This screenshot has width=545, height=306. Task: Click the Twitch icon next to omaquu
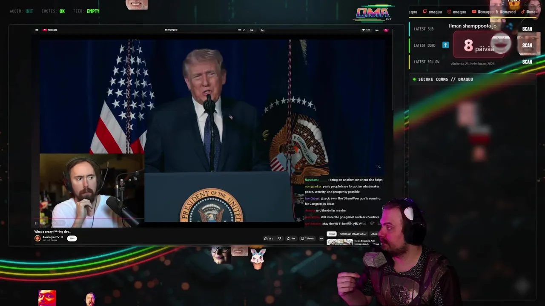pyautogui.click(x=425, y=12)
